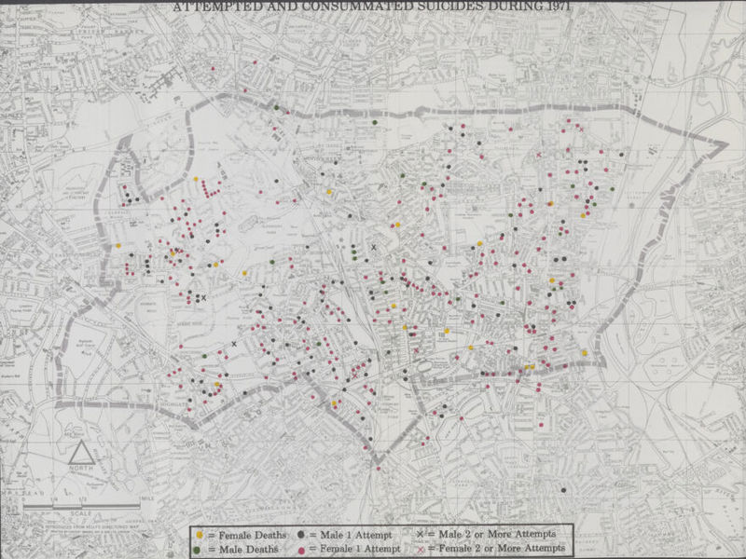Viewport: 746px width, 559px height.
Task: Select the black Male 1 Attempt legend dot
Action: (303, 535)
